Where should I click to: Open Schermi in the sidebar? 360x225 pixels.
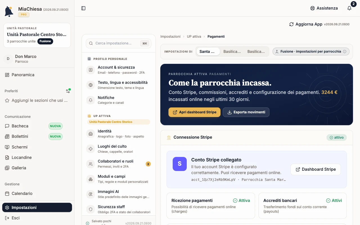(37, 147)
